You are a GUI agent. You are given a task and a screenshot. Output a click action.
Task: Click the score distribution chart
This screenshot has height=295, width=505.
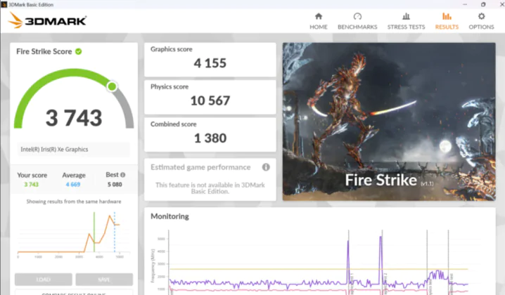pyautogui.click(x=74, y=235)
